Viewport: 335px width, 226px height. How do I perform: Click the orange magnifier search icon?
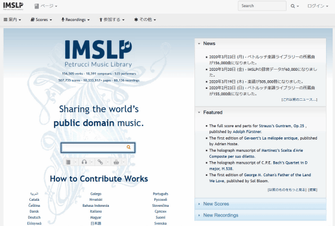click(129, 147)
